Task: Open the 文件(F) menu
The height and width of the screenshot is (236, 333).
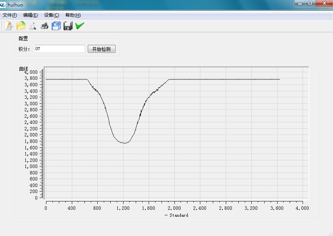Action: pos(10,15)
